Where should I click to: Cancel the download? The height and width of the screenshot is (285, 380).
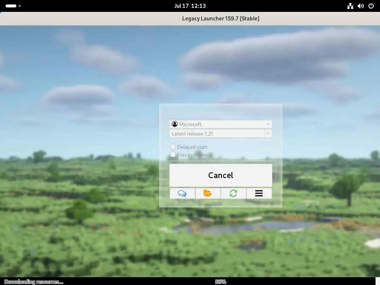[x=220, y=175]
